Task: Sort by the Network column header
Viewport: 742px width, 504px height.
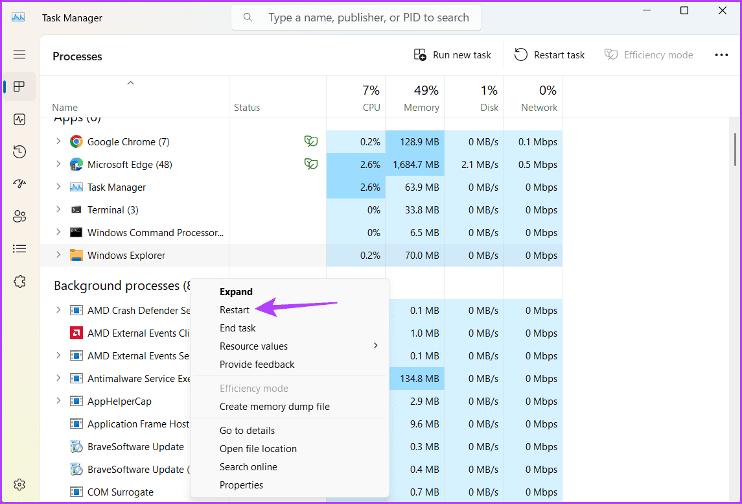Action: [533, 97]
